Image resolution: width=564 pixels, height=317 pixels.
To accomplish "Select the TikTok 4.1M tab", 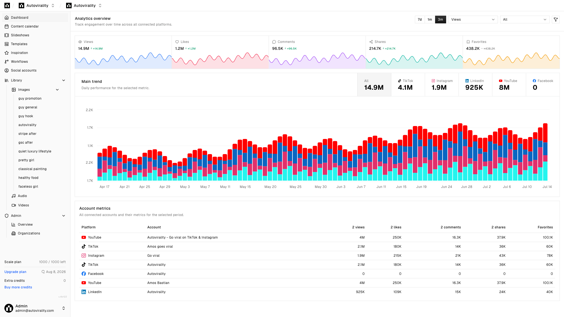I will pyautogui.click(x=408, y=85).
